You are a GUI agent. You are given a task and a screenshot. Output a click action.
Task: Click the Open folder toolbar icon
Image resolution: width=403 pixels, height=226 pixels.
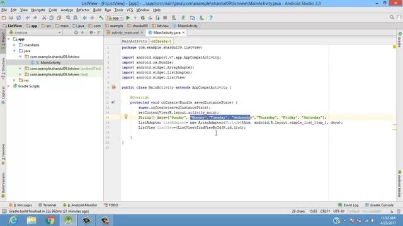4,18
